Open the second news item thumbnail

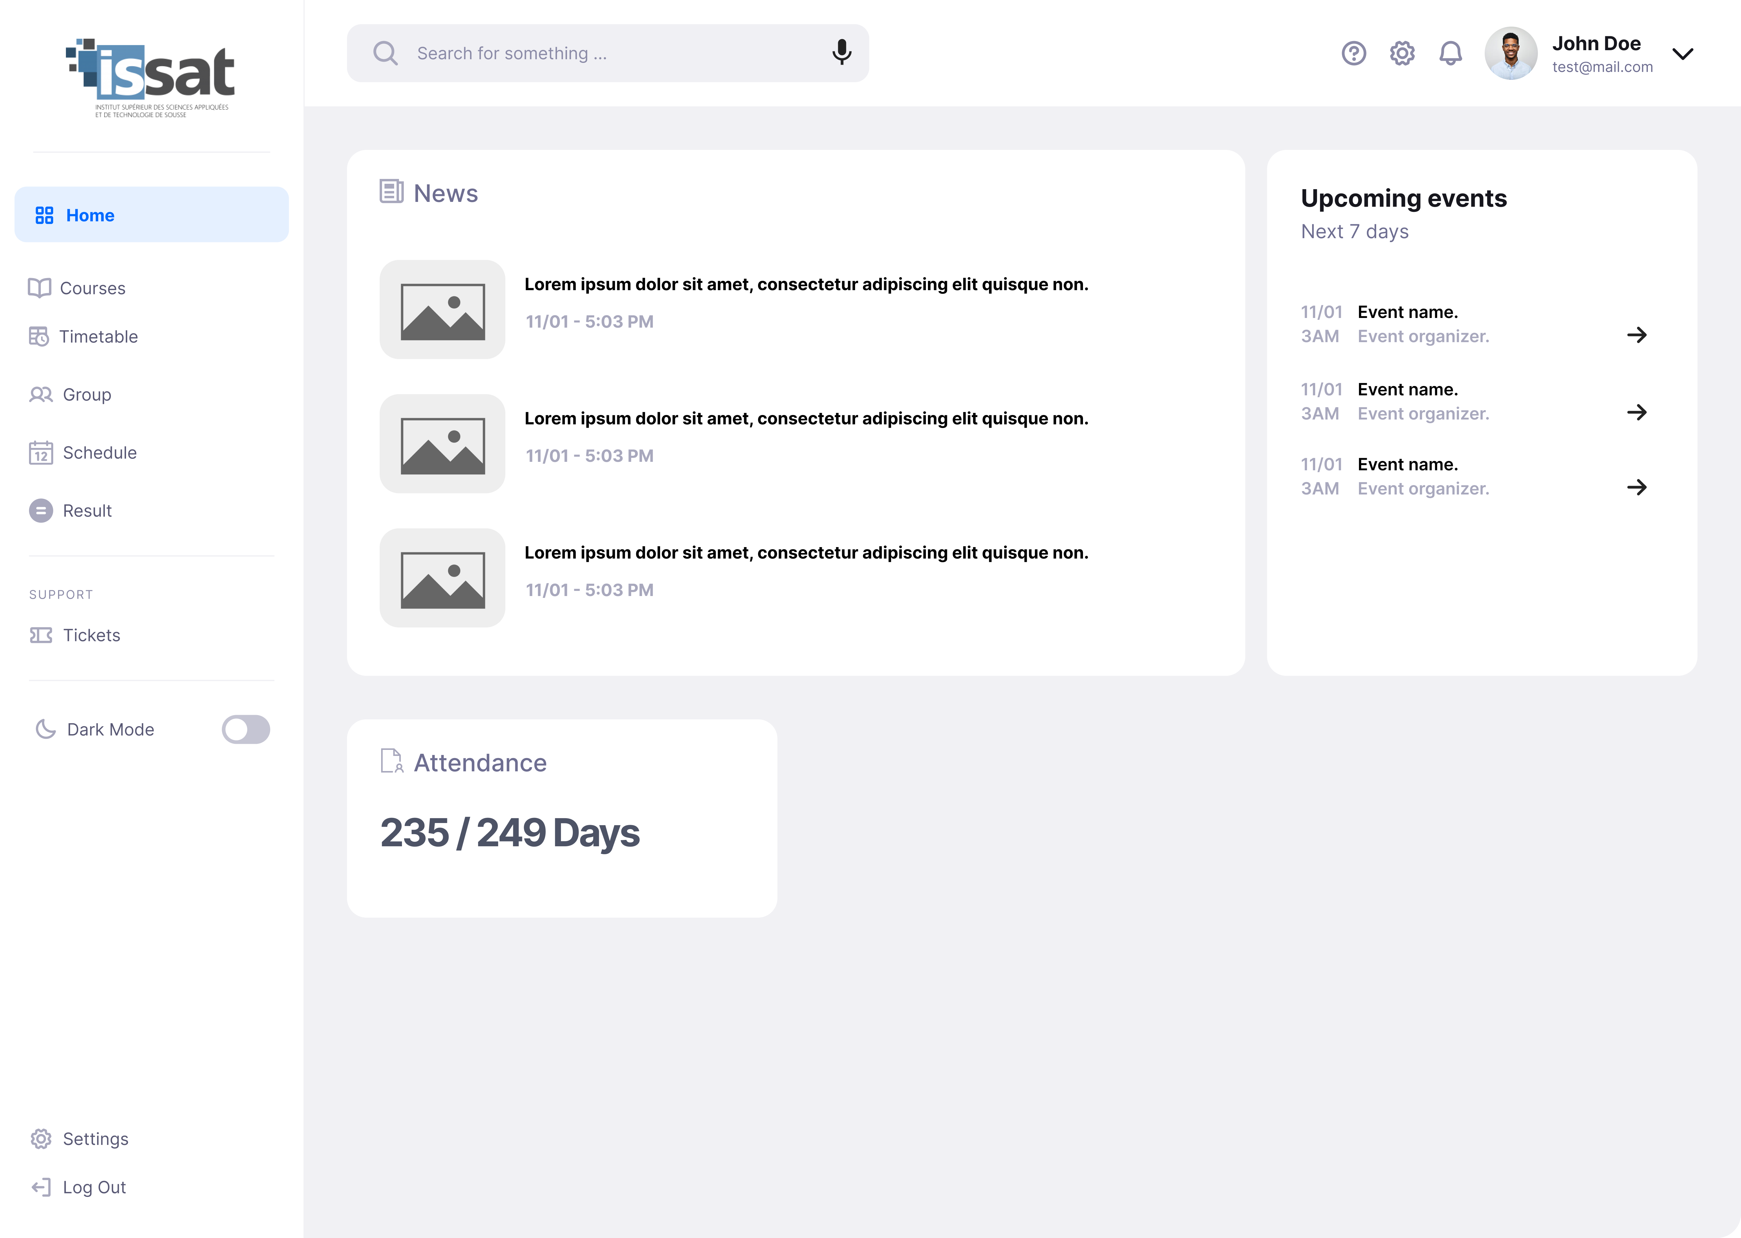point(442,444)
